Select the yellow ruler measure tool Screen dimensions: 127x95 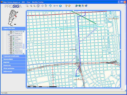[69, 6]
